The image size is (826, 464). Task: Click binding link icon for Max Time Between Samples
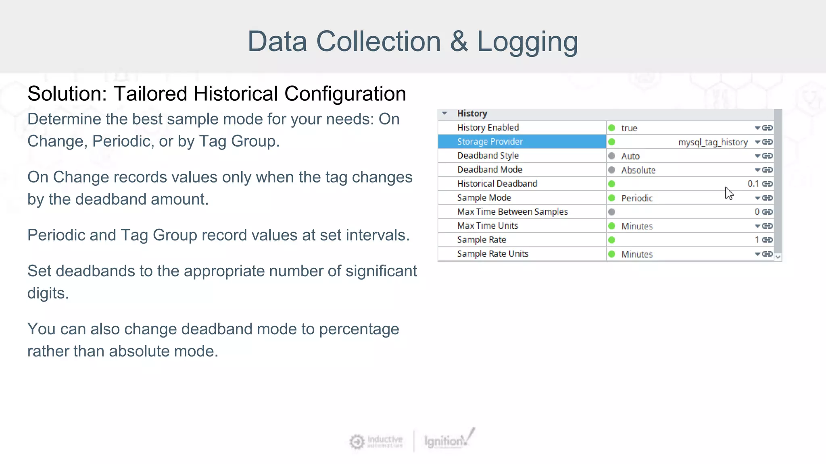768,212
